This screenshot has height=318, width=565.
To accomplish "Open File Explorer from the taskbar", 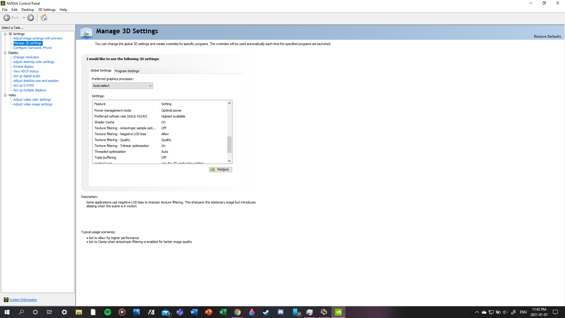I will pos(79,312).
